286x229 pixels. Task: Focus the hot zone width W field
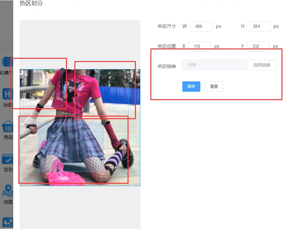click(201, 26)
